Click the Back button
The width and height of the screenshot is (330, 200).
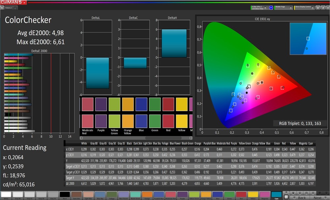click(x=301, y=197)
